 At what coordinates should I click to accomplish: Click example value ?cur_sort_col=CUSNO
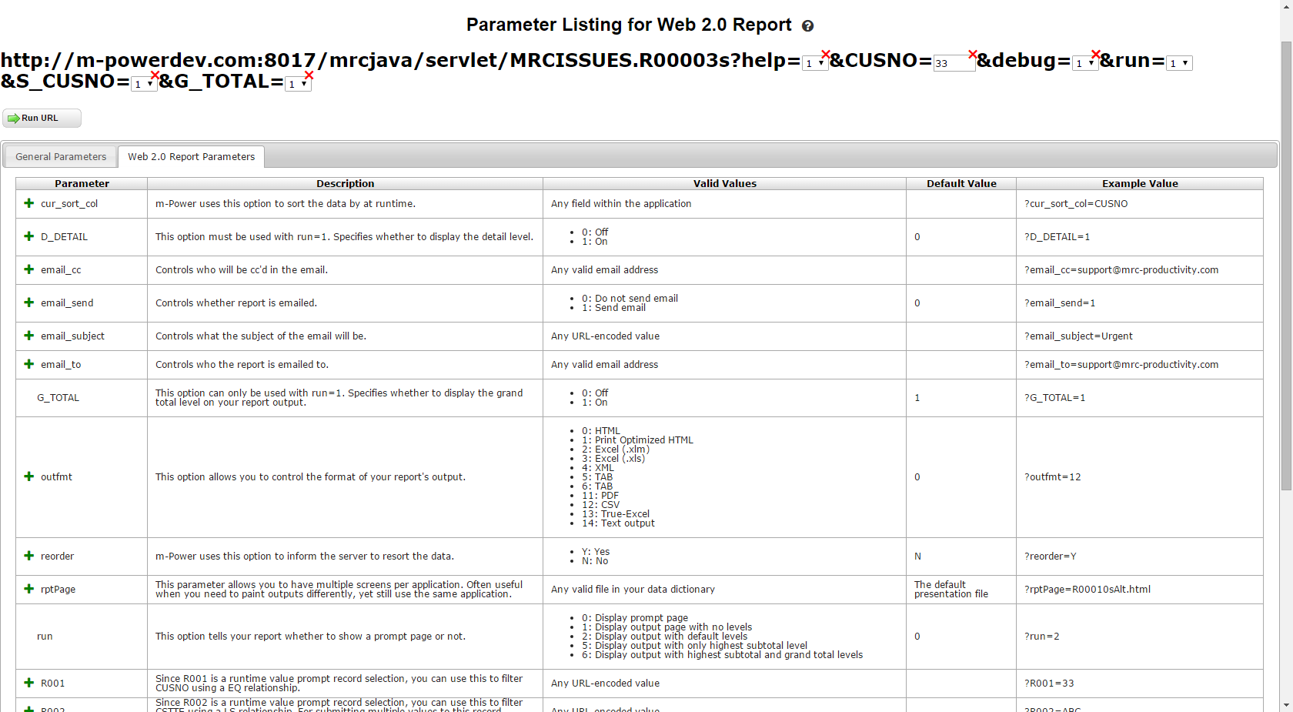[1076, 204]
